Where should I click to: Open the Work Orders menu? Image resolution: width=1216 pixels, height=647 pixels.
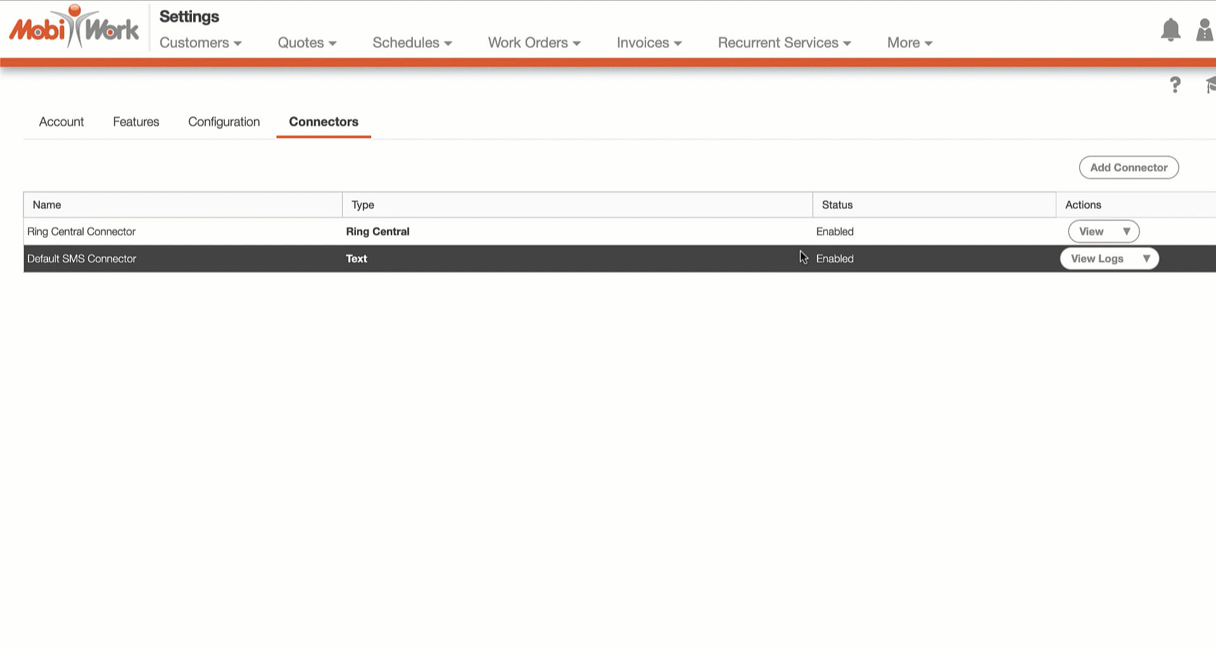[x=534, y=43]
